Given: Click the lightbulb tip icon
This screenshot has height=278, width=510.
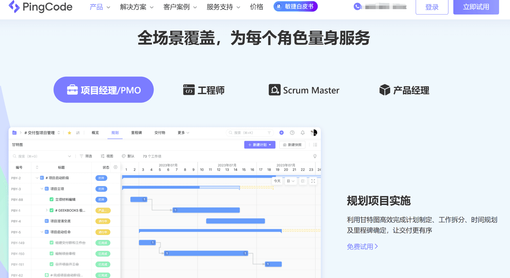Looking at the screenshot, I should pos(315,156).
